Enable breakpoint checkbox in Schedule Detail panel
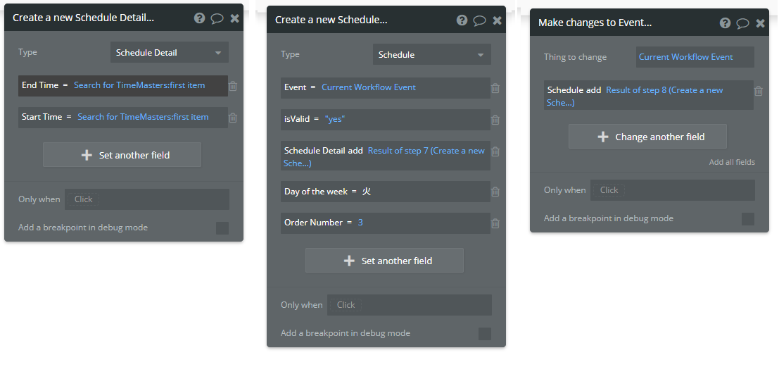 (222, 228)
